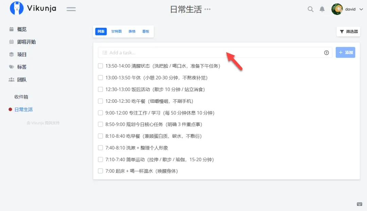Open 日常生活 project options ellipsis

(x=207, y=9)
